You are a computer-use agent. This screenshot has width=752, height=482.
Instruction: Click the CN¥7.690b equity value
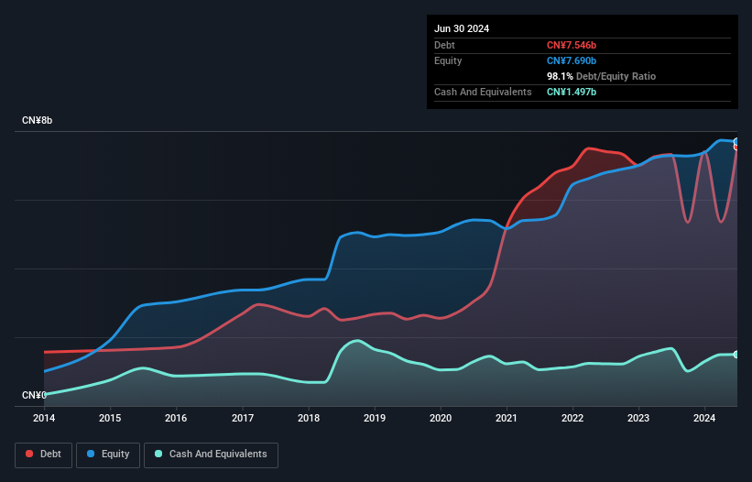pos(572,60)
